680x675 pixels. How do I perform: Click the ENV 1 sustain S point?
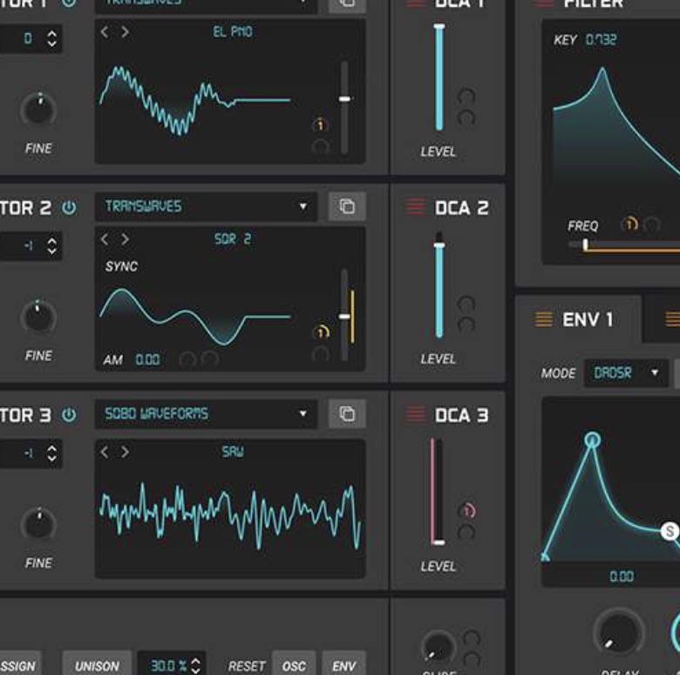[x=670, y=531]
